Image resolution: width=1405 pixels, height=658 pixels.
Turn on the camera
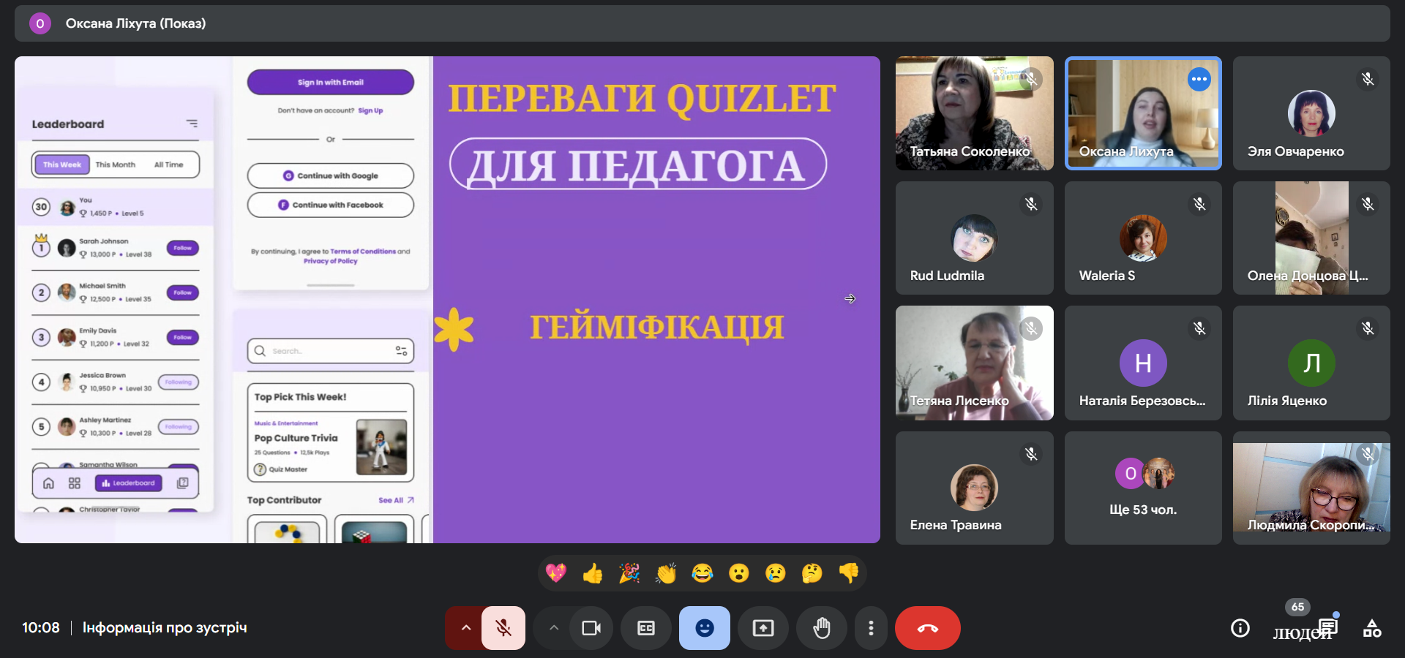[591, 628]
